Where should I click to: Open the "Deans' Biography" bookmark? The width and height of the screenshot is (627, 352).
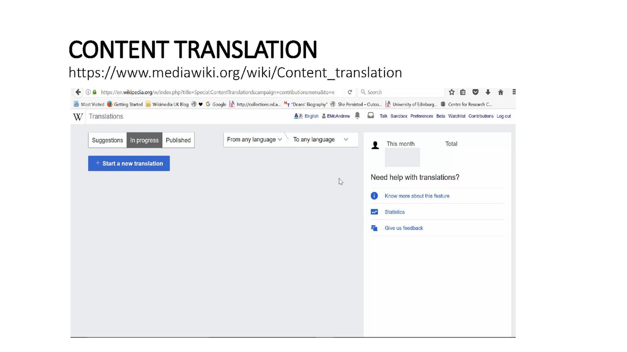point(306,104)
